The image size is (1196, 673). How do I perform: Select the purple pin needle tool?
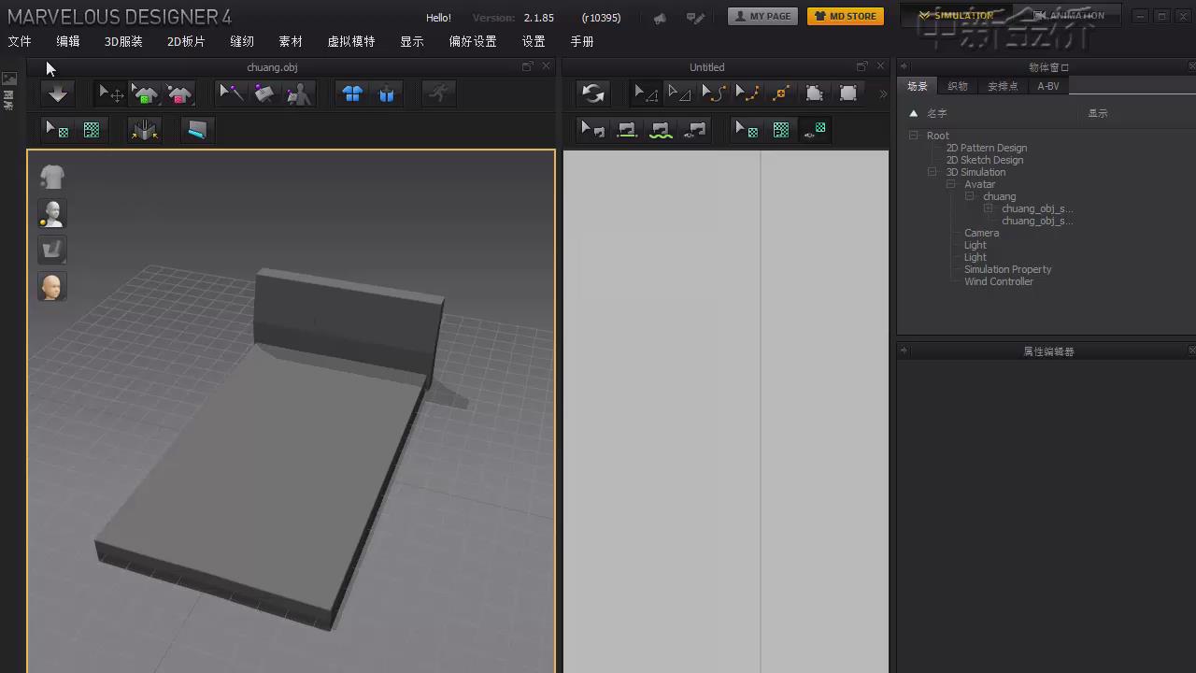(231, 93)
